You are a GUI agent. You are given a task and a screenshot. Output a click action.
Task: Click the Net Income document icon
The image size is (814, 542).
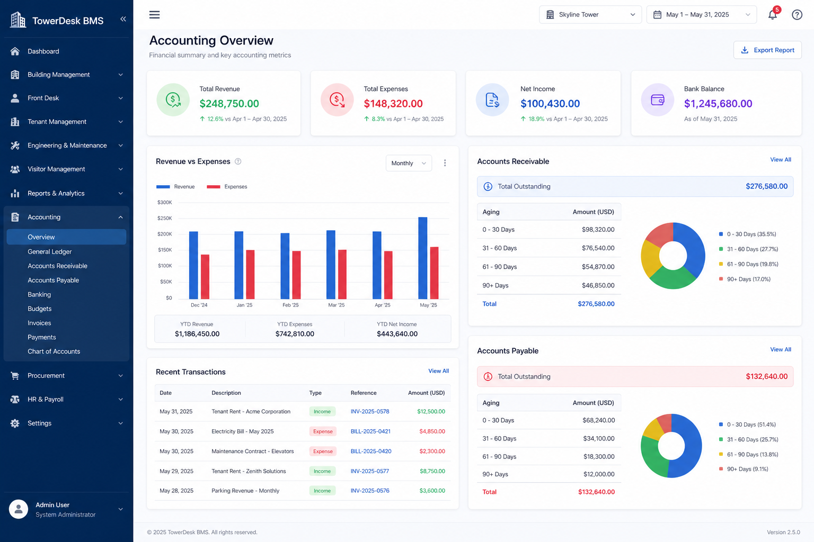click(492, 100)
